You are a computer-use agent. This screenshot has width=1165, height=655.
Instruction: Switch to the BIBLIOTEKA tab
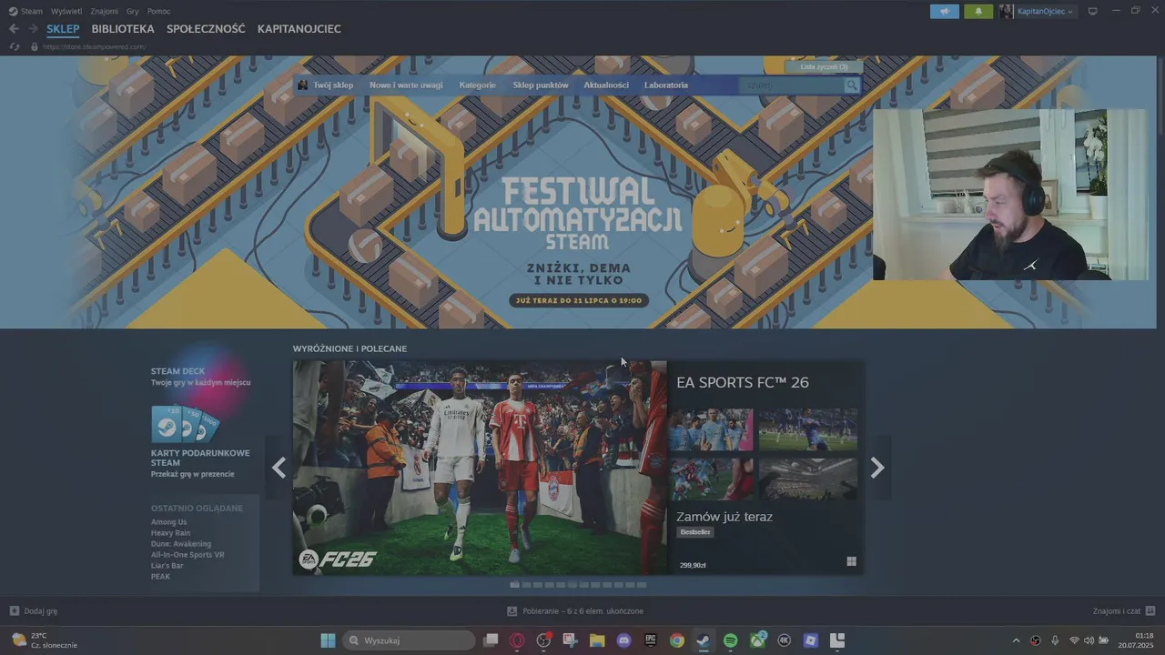coord(123,29)
